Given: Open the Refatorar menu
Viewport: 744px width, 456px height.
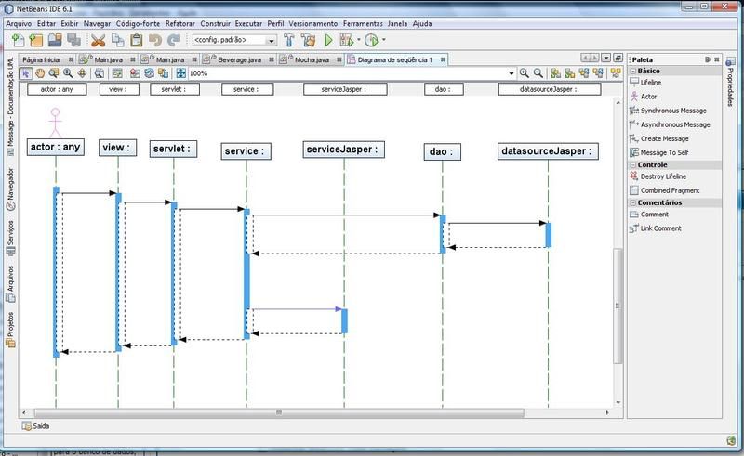Looking at the screenshot, I should pyautogui.click(x=179, y=23).
